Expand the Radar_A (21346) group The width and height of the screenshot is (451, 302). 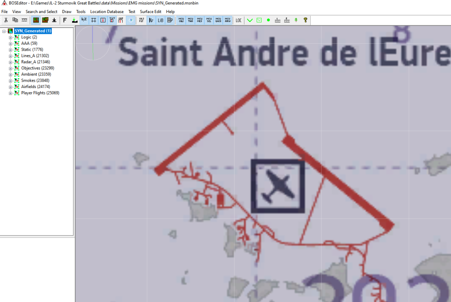(10, 62)
